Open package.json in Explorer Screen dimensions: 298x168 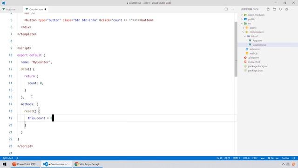(x=255, y=70)
